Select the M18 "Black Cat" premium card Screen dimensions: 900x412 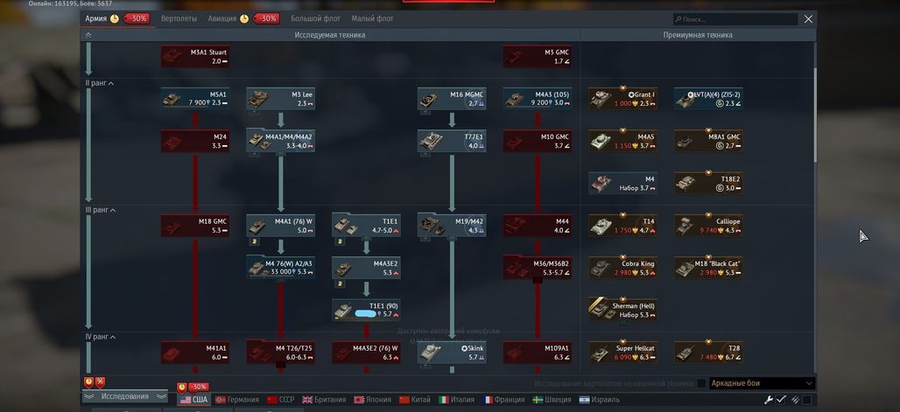708,268
